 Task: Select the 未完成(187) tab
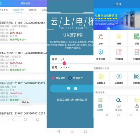click(18, 10)
